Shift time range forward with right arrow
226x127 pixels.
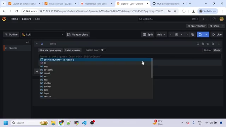(187, 35)
